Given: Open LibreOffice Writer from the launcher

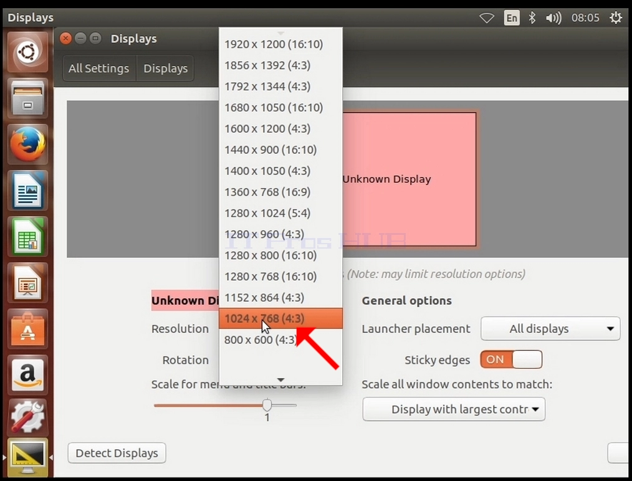Looking at the screenshot, I should pos(27,190).
